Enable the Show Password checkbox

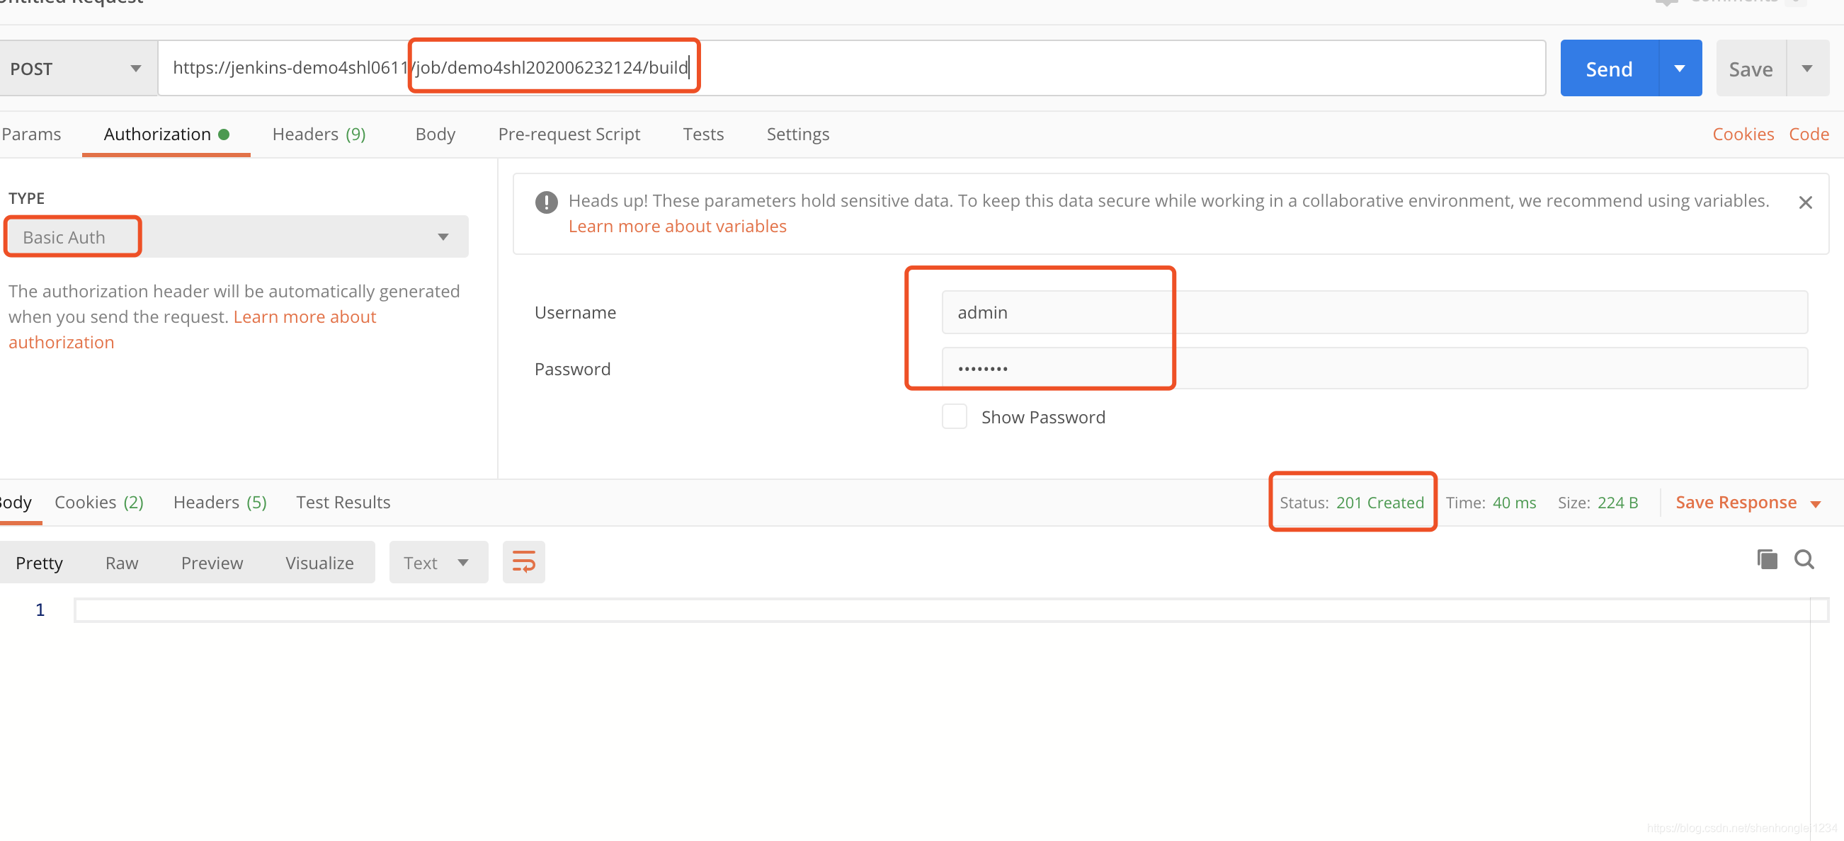coord(953,416)
